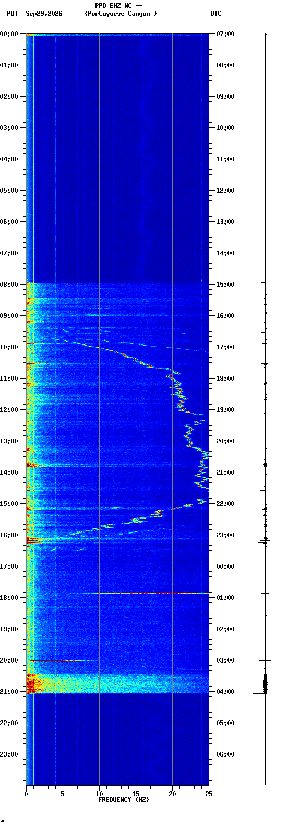Click the '08:00' label on the PDT axis

[9, 284]
